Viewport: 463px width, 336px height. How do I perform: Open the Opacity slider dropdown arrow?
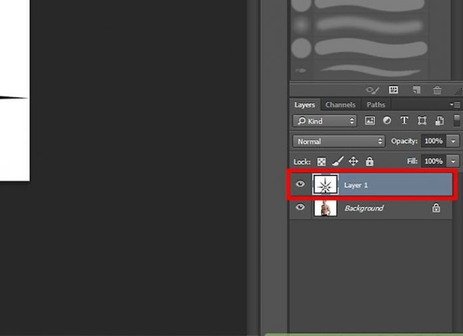(454, 141)
